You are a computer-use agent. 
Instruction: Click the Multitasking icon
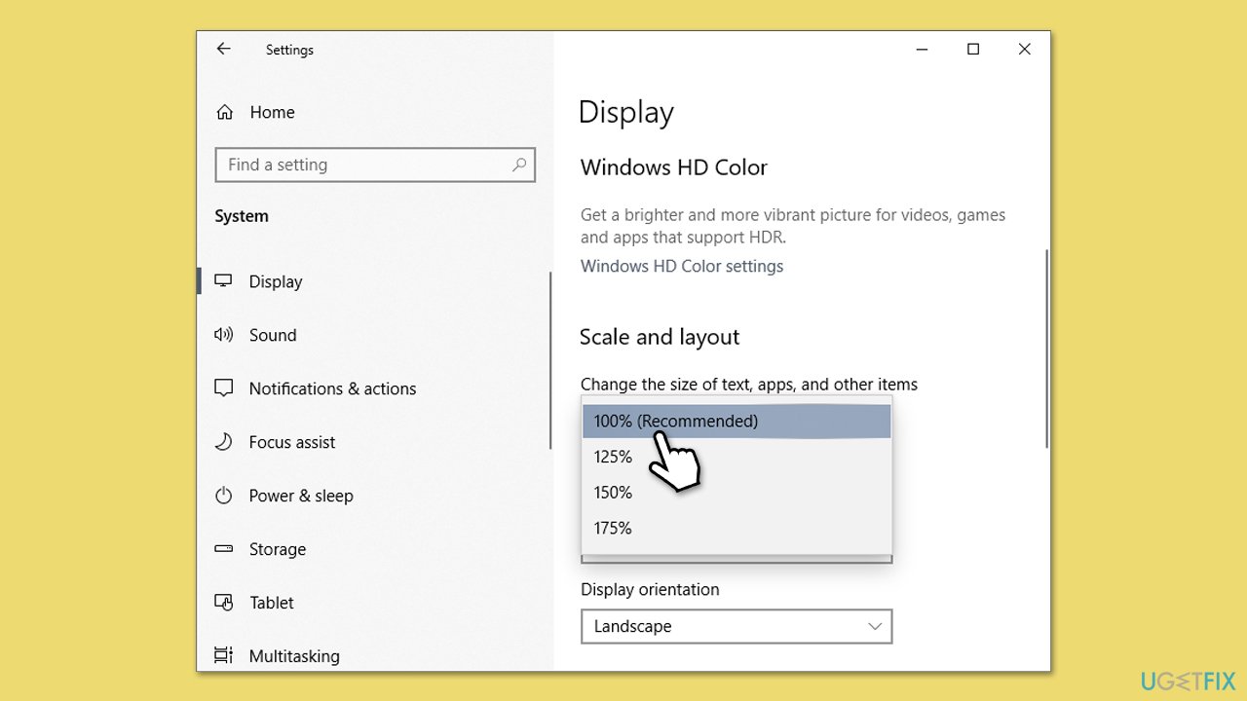(x=224, y=655)
